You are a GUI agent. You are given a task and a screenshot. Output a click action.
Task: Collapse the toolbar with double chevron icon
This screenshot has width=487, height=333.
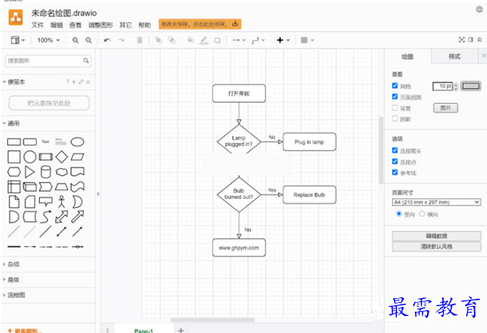tap(480, 40)
